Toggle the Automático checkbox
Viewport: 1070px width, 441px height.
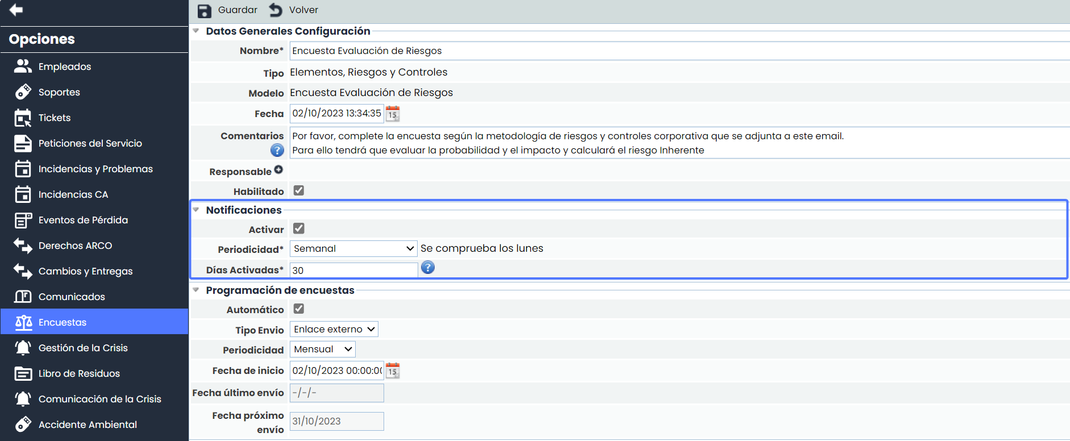point(299,309)
